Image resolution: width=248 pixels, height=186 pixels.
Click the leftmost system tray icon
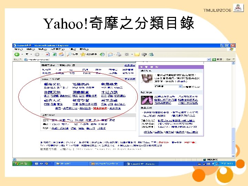pos(199,164)
